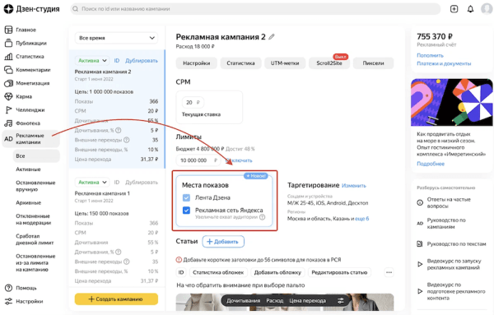Viewport: 494px width, 315px height.
Task: Open the Все время period dropdown
Action: [116, 38]
